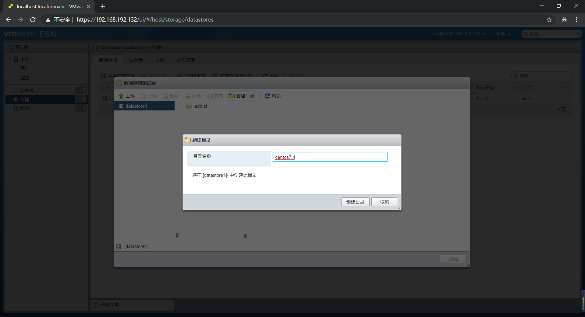
Task: Switch to the 设备 tab
Action: point(159,60)
